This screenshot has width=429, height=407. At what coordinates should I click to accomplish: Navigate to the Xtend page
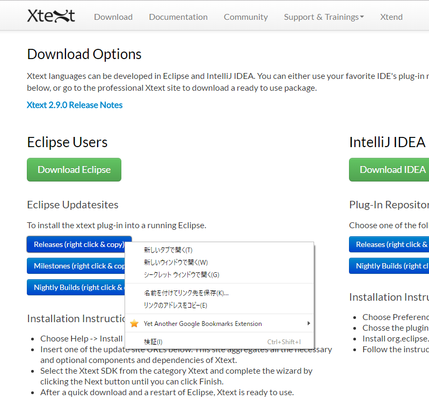tap(391, 17)
